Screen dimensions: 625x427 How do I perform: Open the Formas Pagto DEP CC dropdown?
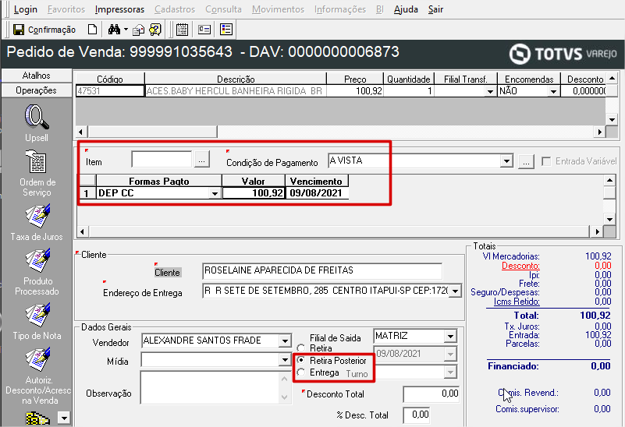click(215, 193)
